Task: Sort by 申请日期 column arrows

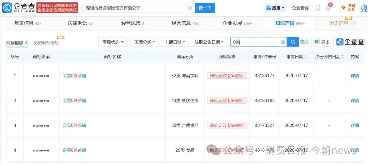Action: [305, 57]
